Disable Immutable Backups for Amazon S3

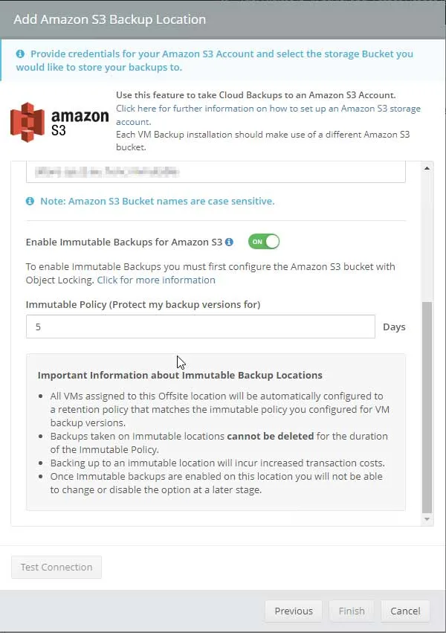pyautogui.click(x=263, y=241)
